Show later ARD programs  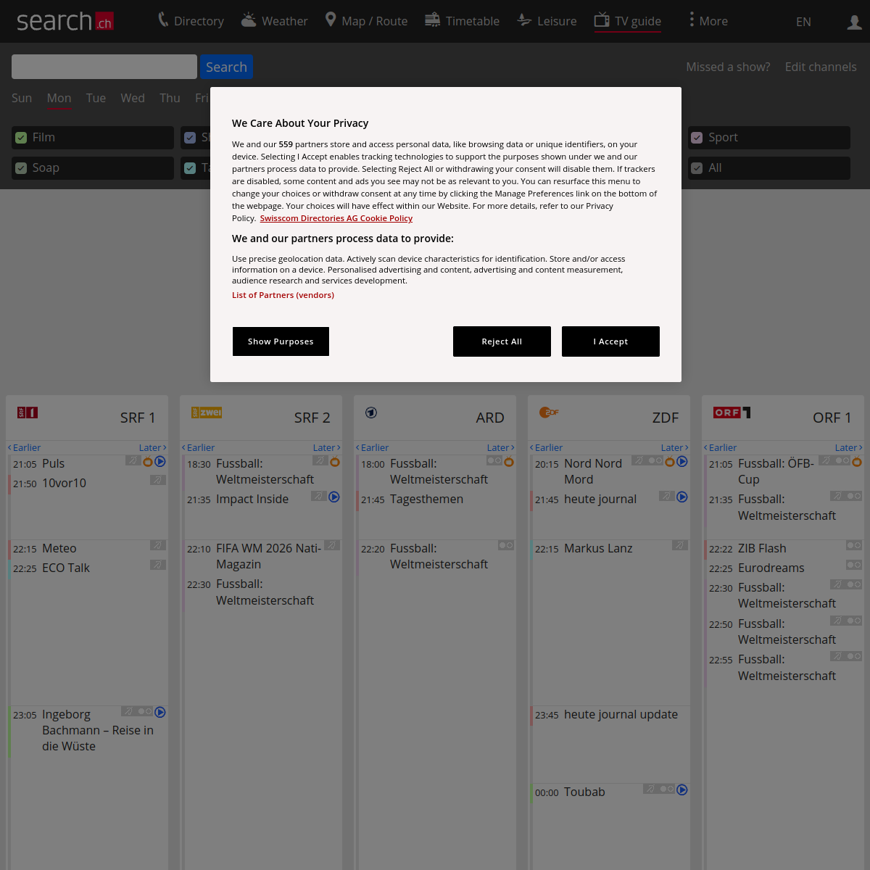coord(501,447)
